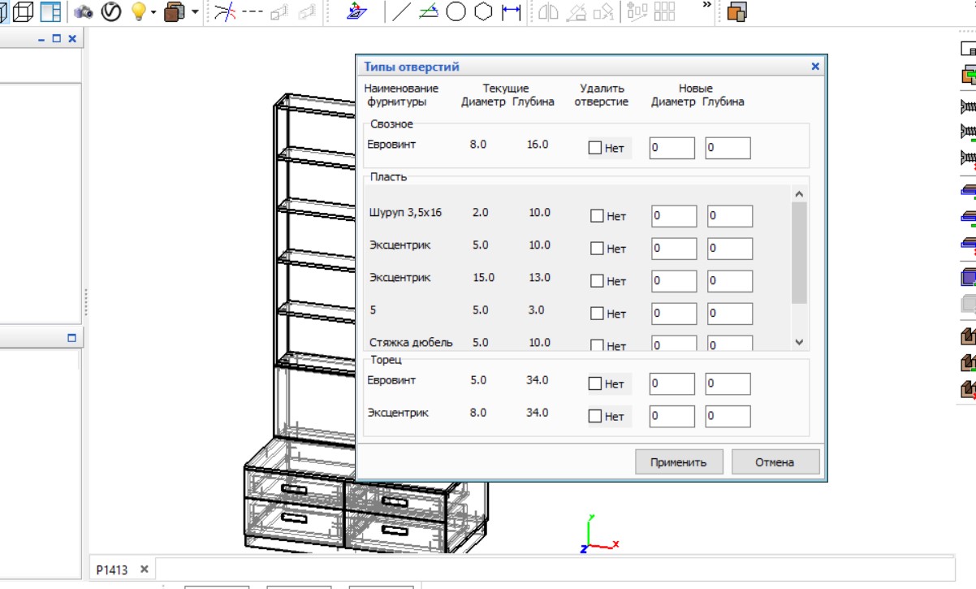Activate the line drawing tool
Image resolution: width=976 pixels, height=589 pixels.
pos(401,12)
